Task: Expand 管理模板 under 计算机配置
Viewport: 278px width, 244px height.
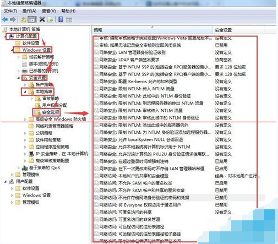Action: [12, 175]
